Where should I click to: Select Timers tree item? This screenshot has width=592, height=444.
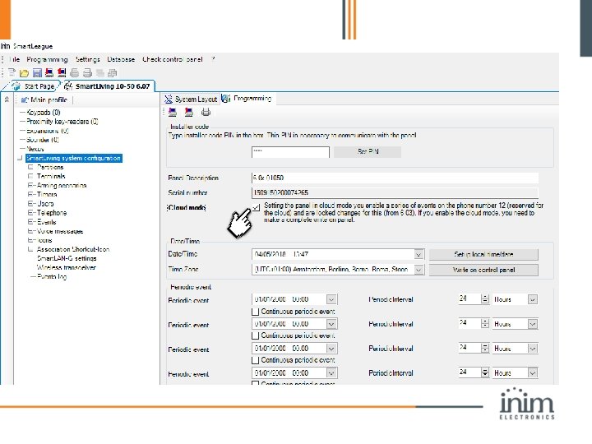[x=47, y=194]
